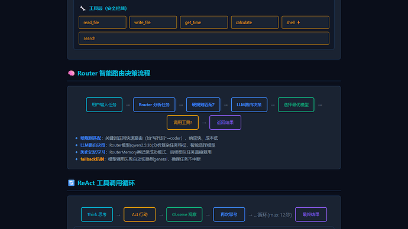This screenshot has height=229, width=408.
Task: Click the Think 思考 step box
Action: click(97, 214)
